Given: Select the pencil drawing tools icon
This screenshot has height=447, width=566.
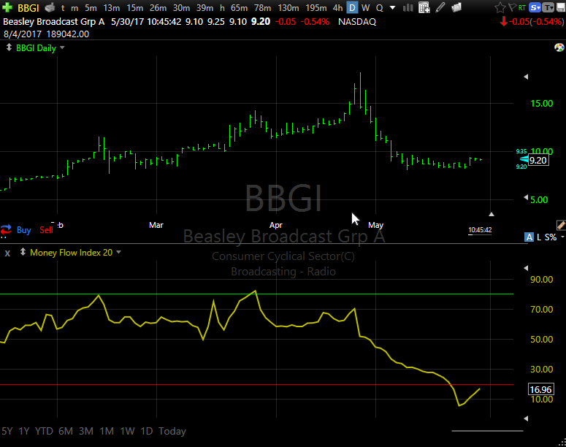Looking at the screenshot, I should (x=440, y=7).
